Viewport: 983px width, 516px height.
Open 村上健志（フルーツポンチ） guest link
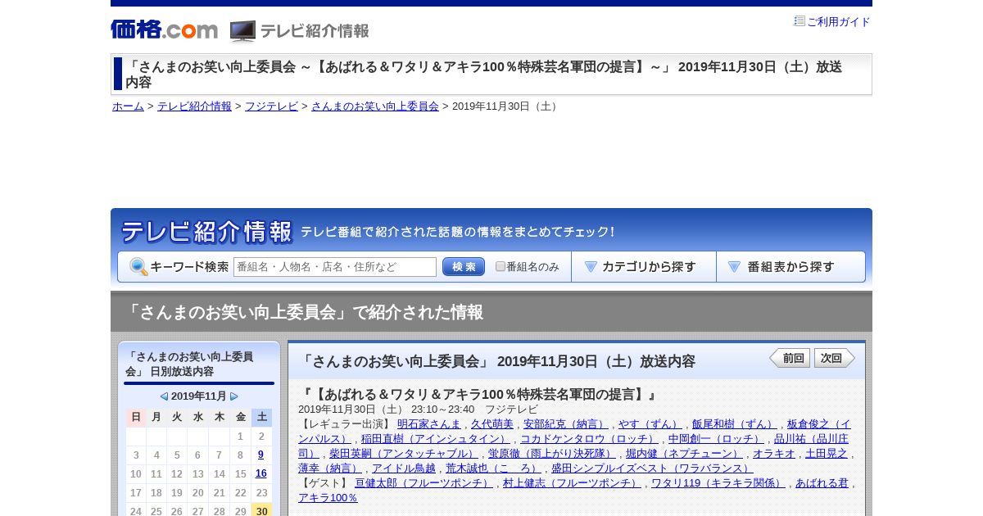pos(572,483)
